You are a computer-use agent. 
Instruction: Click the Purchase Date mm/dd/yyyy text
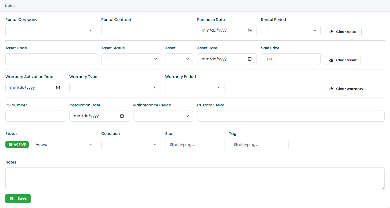(214, 31)
